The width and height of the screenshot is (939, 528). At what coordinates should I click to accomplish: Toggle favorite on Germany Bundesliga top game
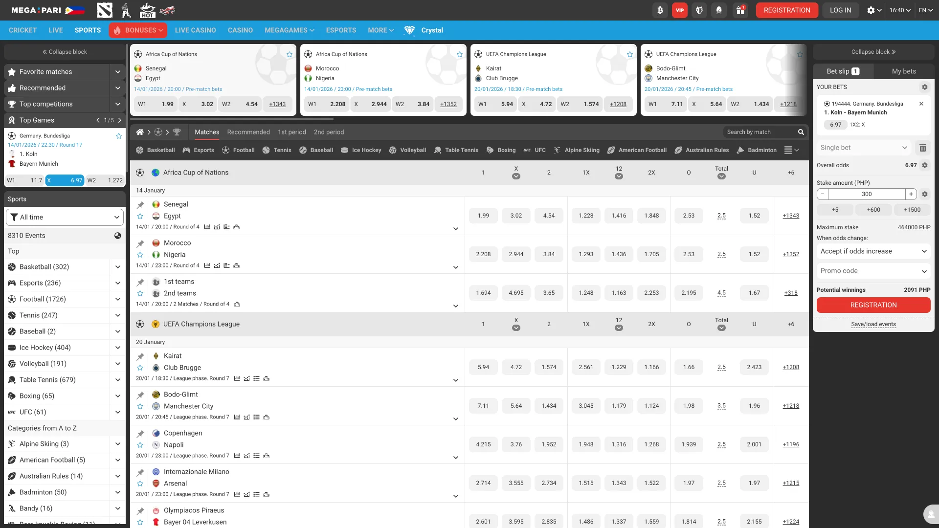(118, 136)
